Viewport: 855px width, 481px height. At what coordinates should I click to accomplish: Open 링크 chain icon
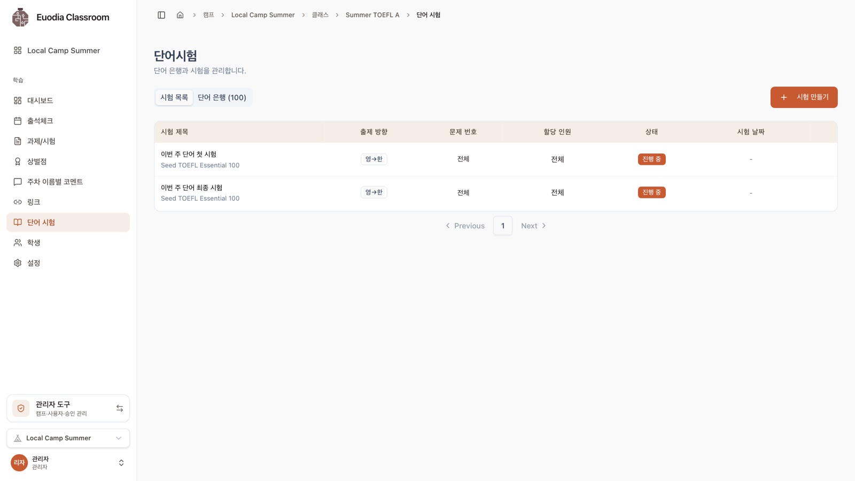18,202
